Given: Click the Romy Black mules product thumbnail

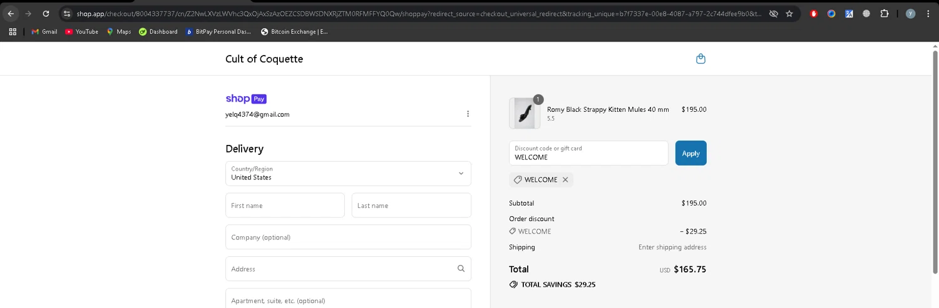Looking at the screenshot, I should [x=525, y=113].
